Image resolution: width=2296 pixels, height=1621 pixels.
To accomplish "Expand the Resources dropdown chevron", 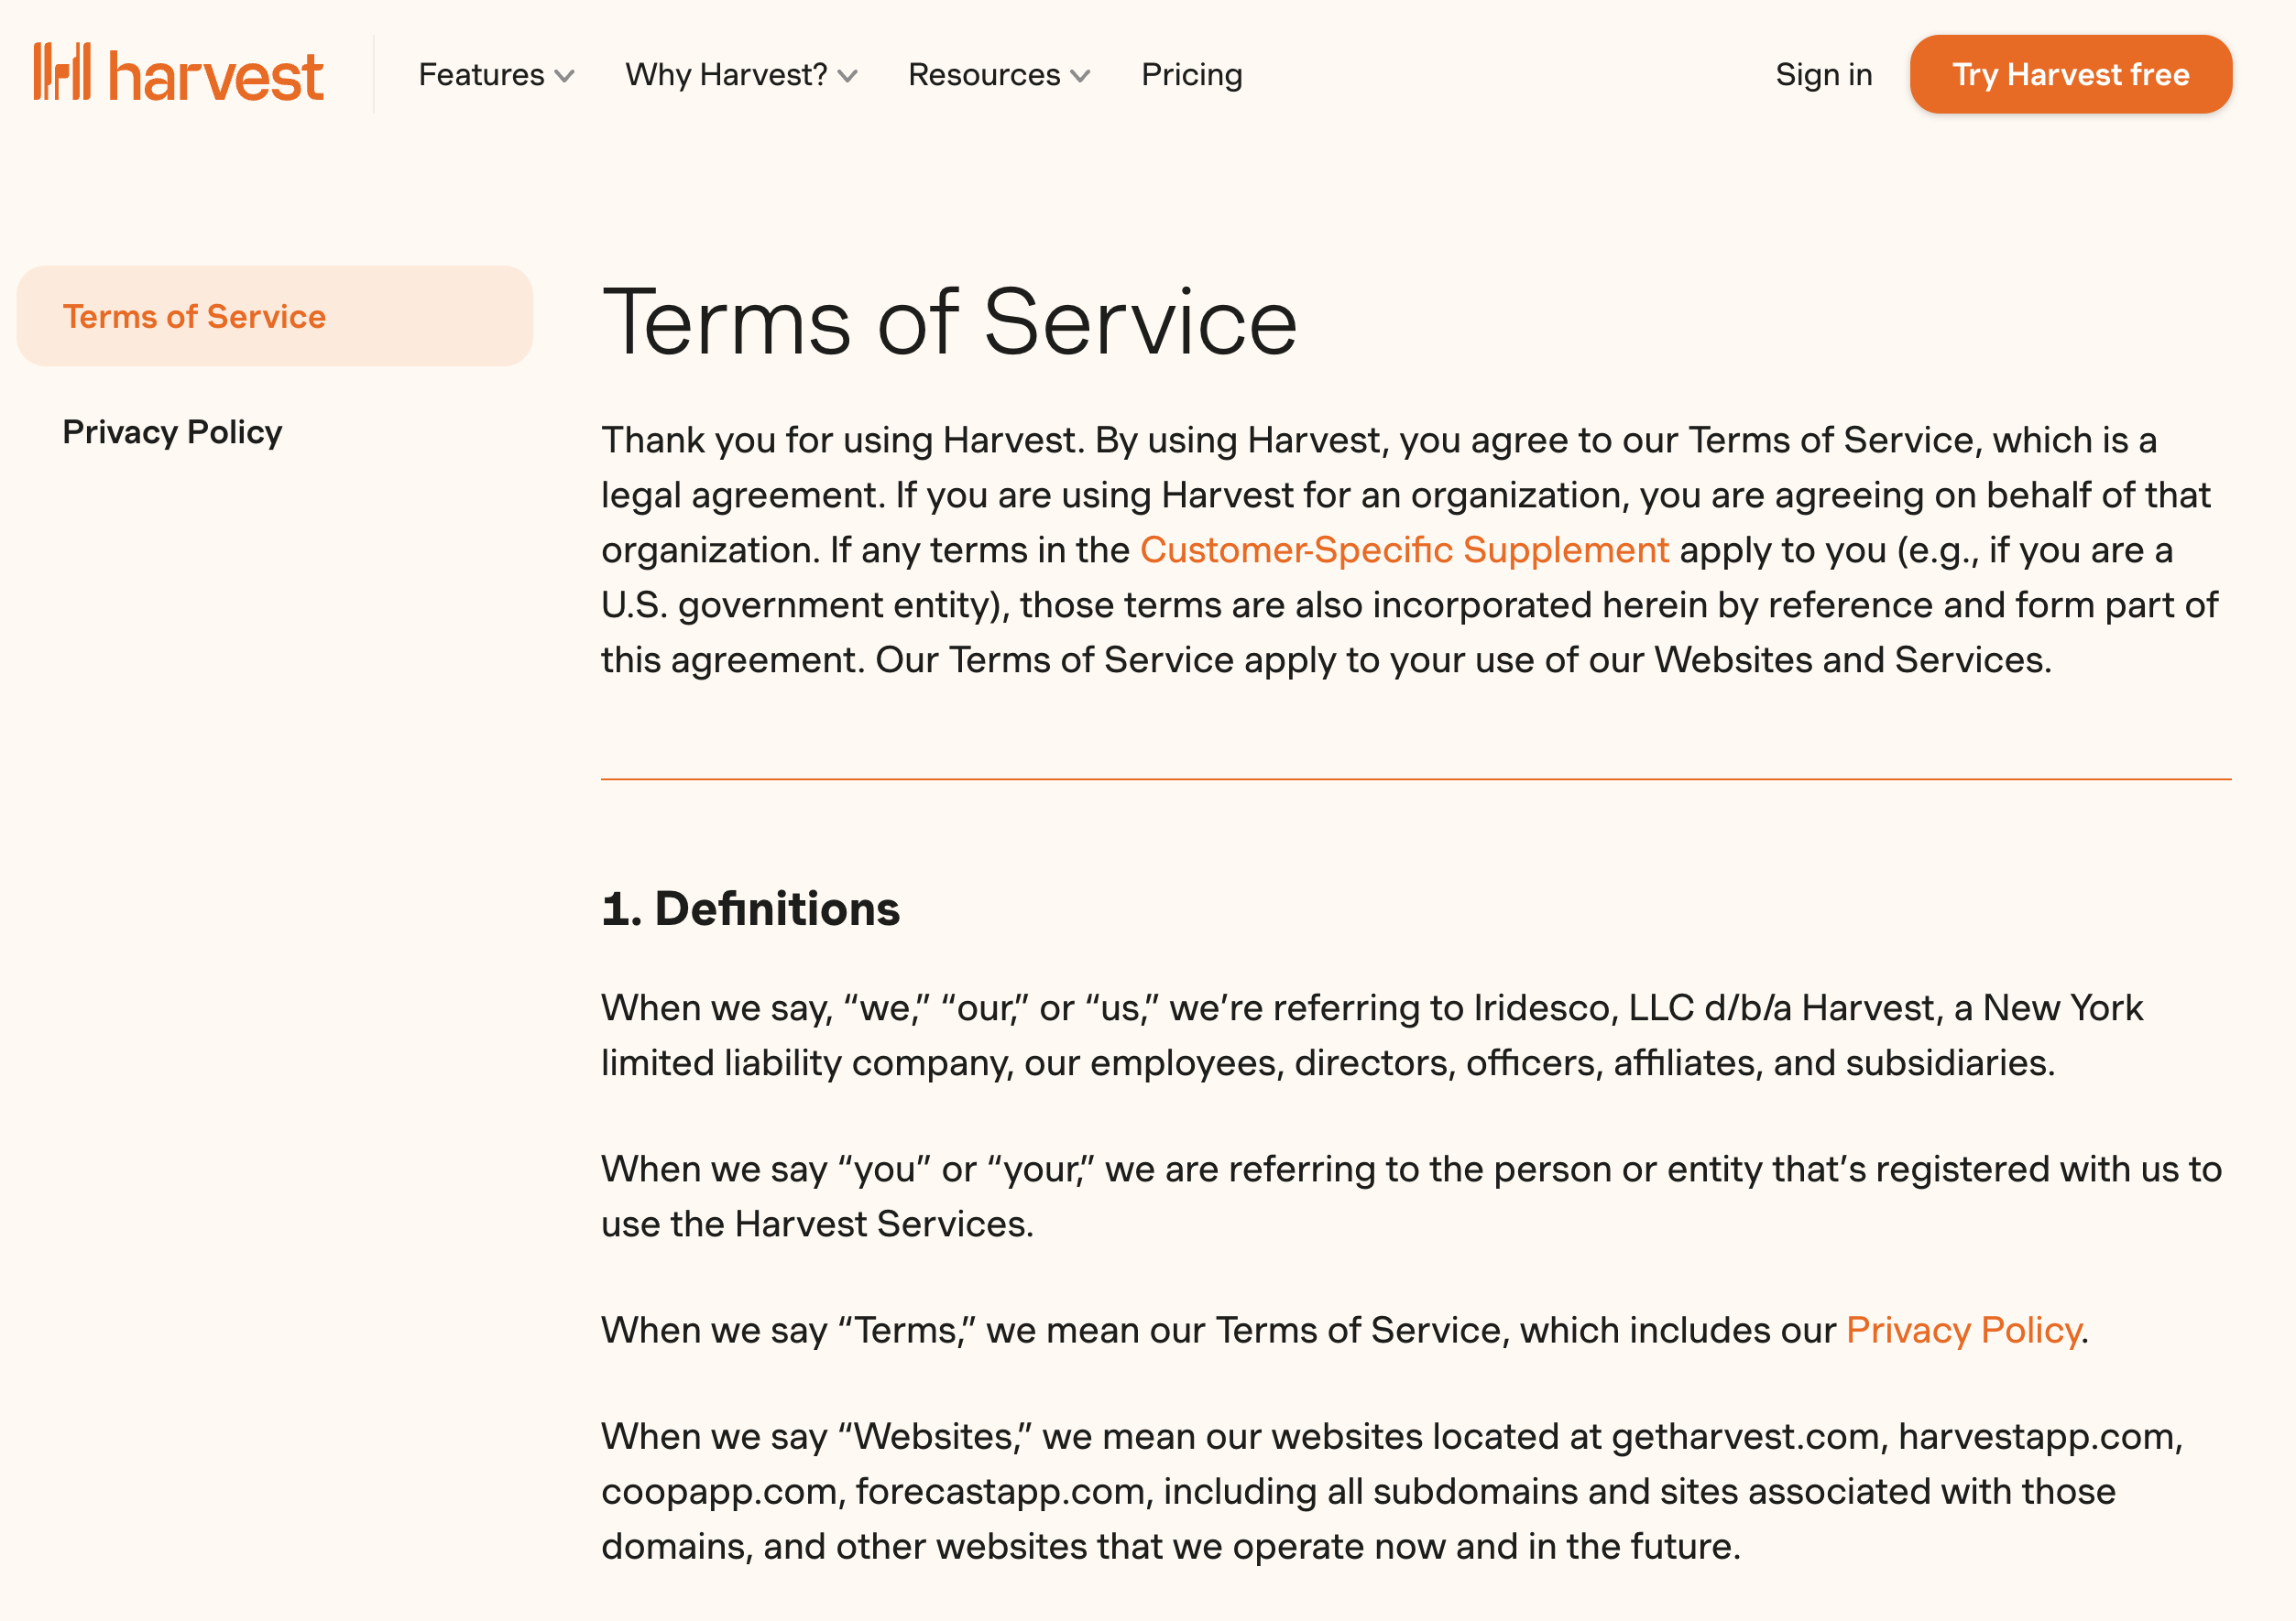I will point(1080,77).
